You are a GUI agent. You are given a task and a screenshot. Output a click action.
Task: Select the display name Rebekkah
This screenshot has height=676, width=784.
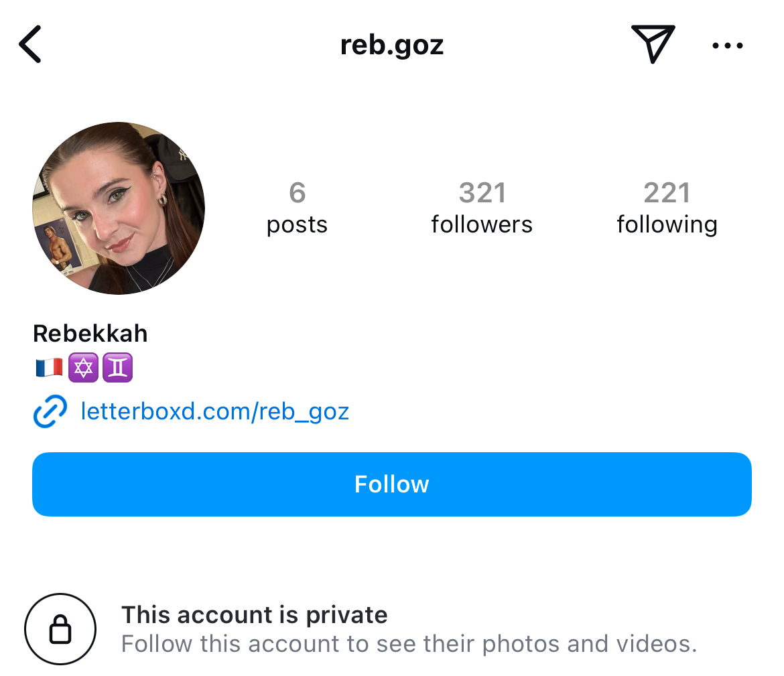tap(90, 333)
